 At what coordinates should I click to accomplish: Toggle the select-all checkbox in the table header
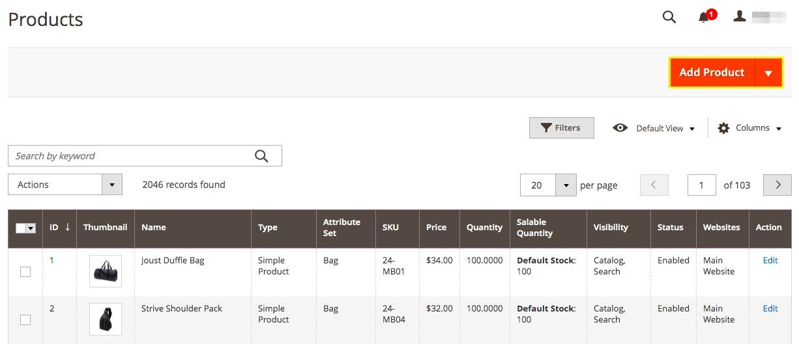point(21,228)
